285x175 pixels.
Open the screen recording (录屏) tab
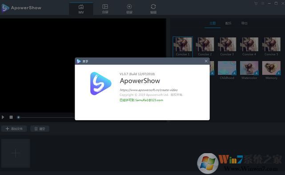coord(129,9)
